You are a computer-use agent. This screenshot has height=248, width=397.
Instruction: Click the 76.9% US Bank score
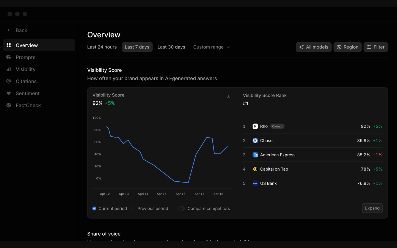pos(364,183)
